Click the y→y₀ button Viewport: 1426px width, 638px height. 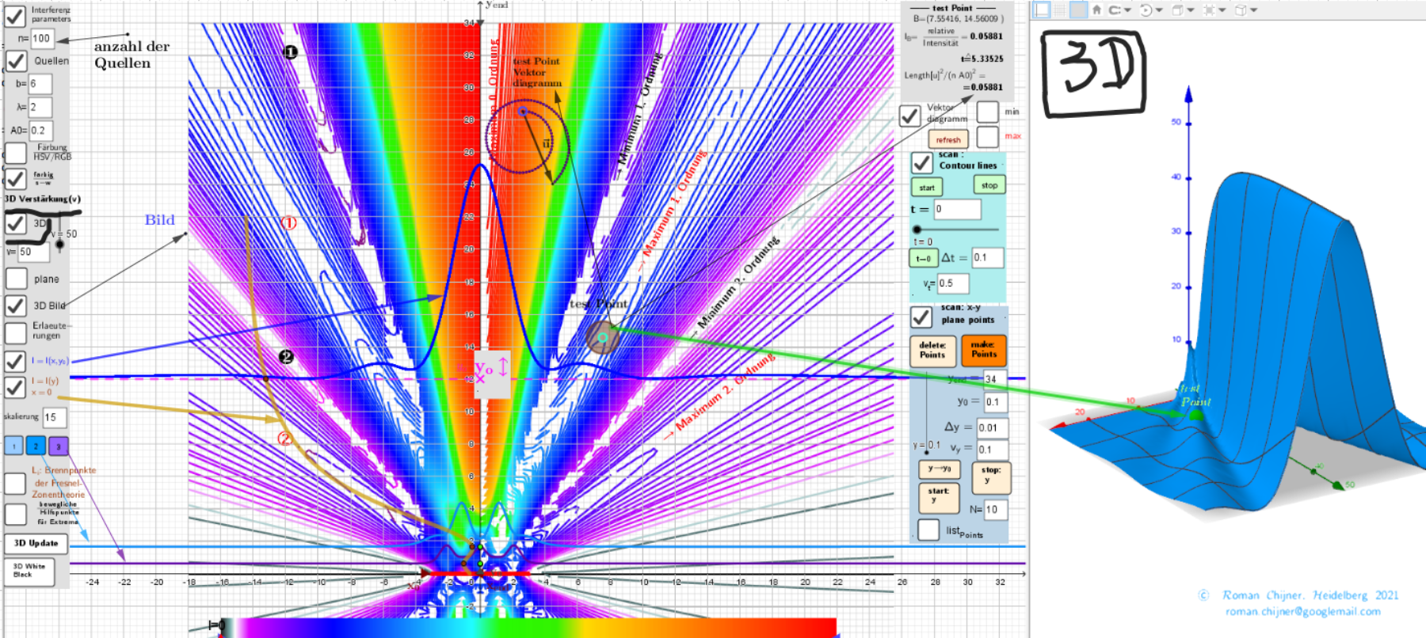tap(940, 469)
